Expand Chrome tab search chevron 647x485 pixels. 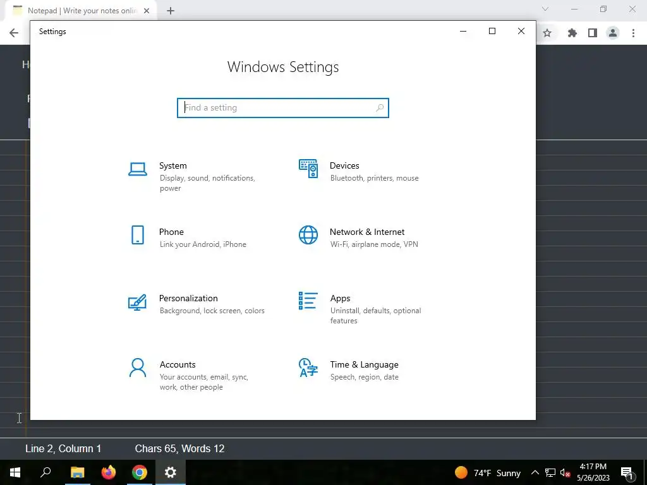click(x=545, y=9)
